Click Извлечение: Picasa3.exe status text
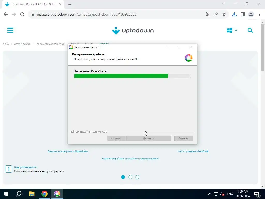This screenshot has width=265, height=199. 90,71
